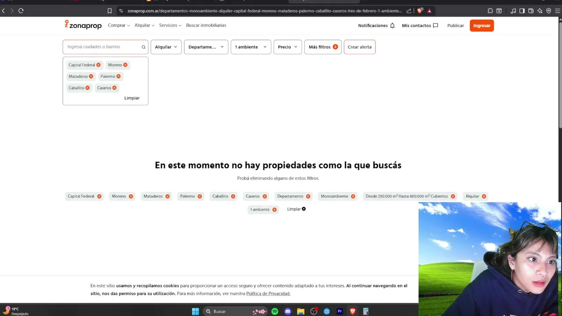562x316 pixels.
Task: Open the Notificaciones bell icon
Action: (x=392, y=25)
